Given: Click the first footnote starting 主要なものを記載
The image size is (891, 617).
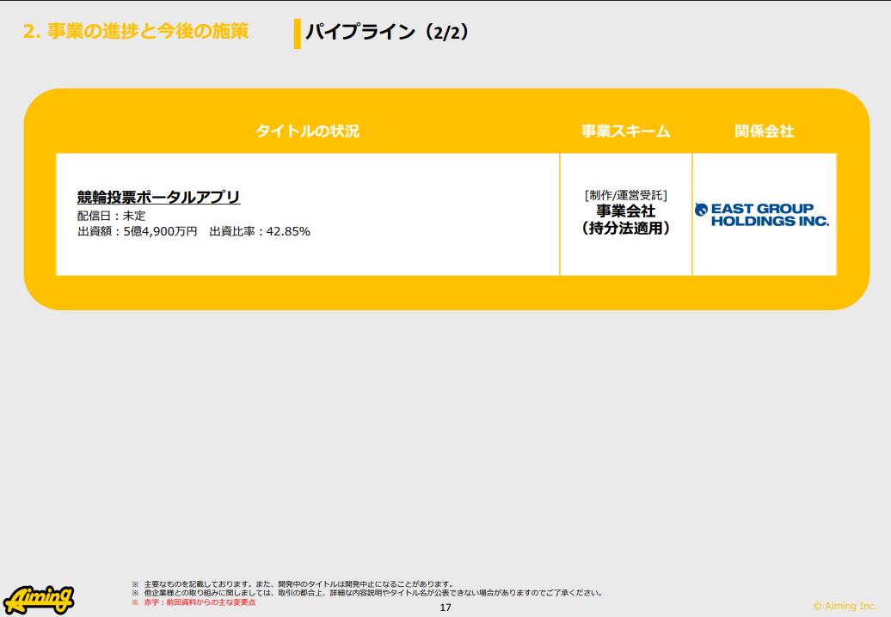Looking at the screenshot, I should coord(298,584).
